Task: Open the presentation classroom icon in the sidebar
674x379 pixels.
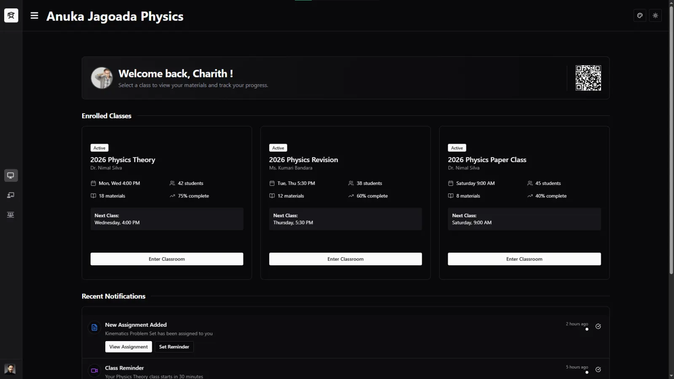Action: click(11, 195)
